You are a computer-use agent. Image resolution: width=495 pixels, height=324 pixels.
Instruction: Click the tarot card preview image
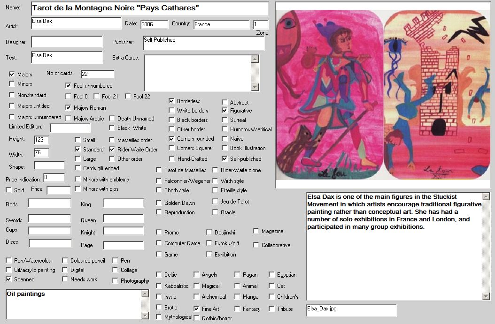coord(382,95)
